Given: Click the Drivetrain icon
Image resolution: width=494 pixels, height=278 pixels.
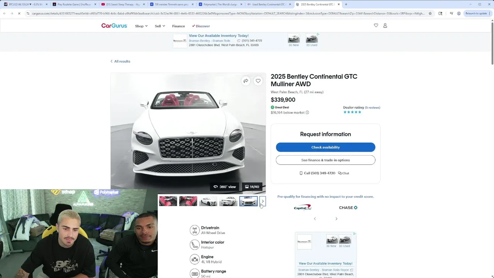Looking at the screenshot, I should 195,230.
